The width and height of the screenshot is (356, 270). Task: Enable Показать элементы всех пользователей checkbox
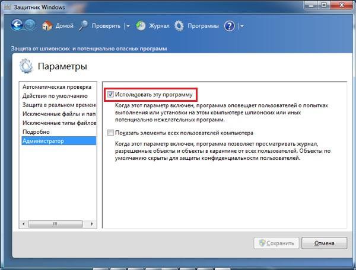(110, 133)
